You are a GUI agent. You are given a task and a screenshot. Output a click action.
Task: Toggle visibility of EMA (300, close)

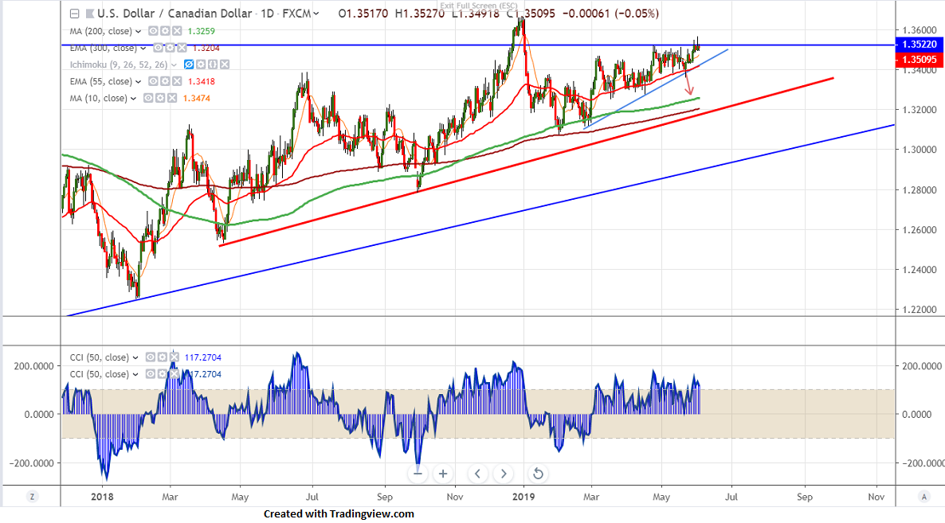(158, 48)
